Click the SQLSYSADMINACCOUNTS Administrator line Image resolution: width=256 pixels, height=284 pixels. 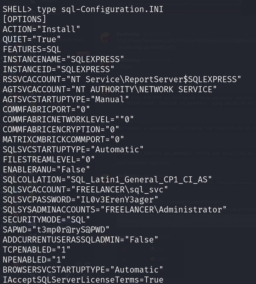(x=115, y=210)
